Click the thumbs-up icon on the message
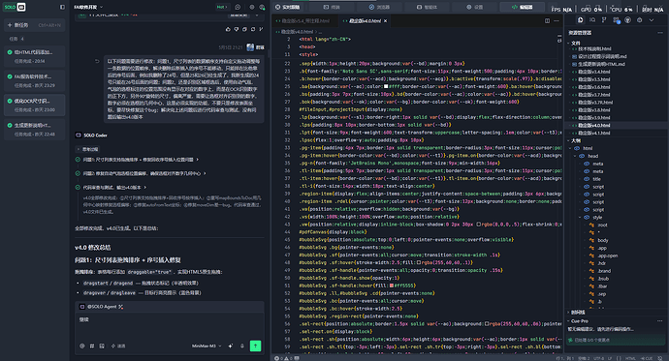This screenshot has height=361, width=669. click(x=228, y=29)
